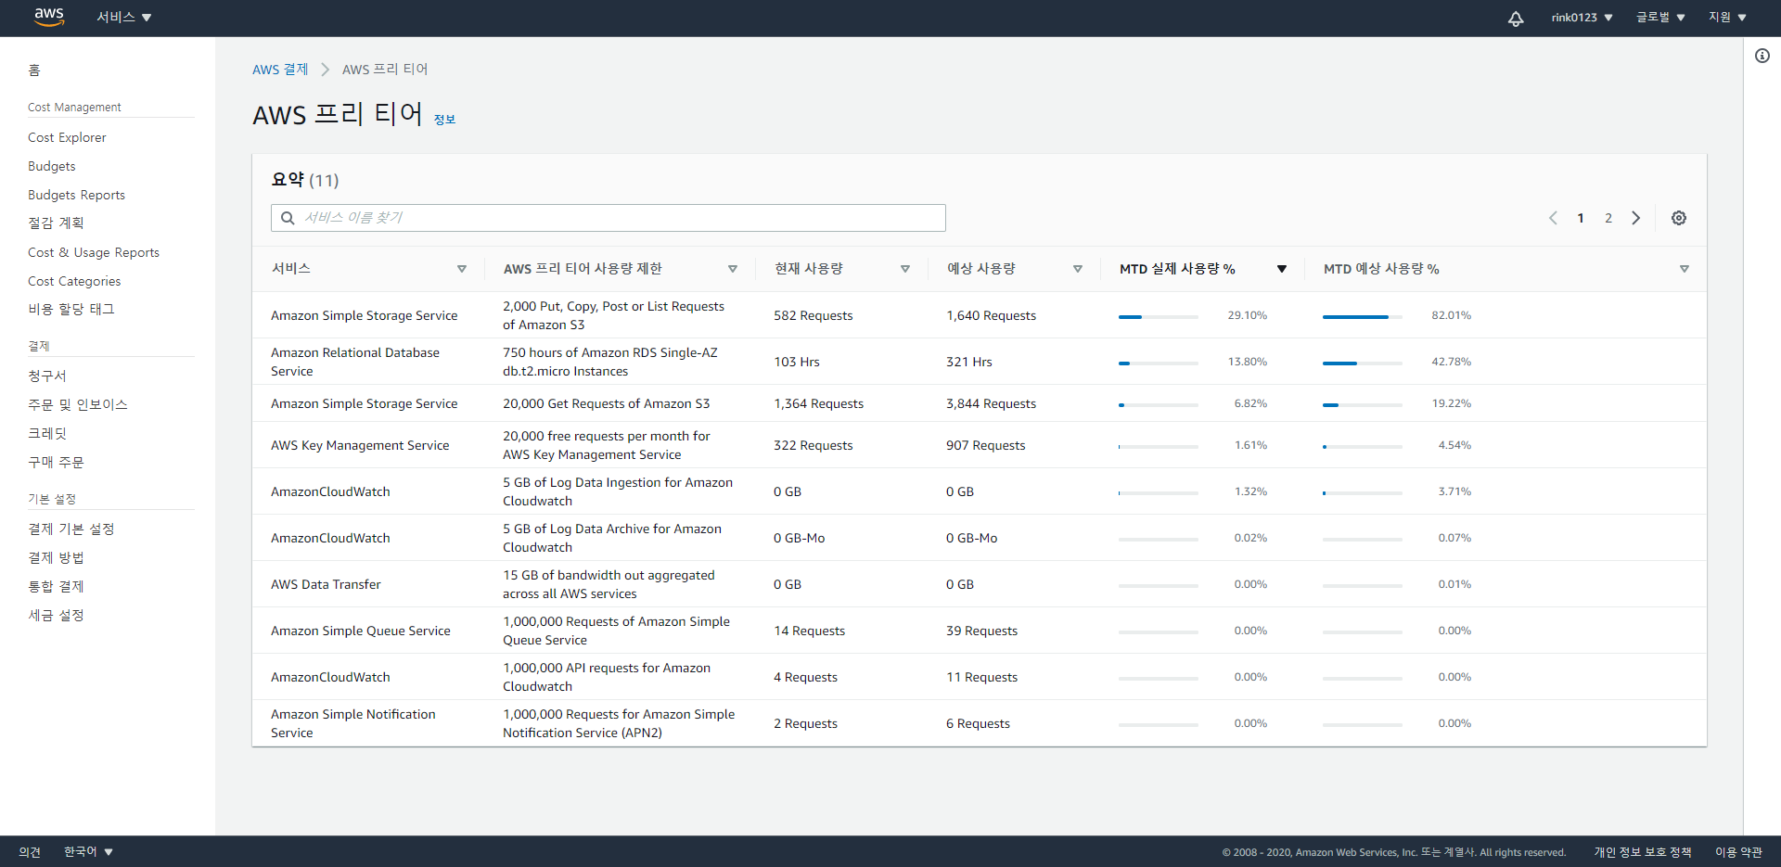This screenshot has width=1781, height=867.
Task: Click the 582 Requests current usage cell
Action: click(x=814, y=315)
